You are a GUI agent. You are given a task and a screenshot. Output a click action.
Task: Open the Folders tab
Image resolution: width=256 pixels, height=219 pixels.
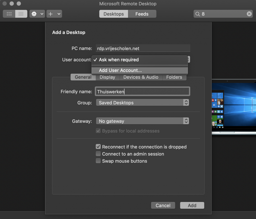tap(174, 77)
